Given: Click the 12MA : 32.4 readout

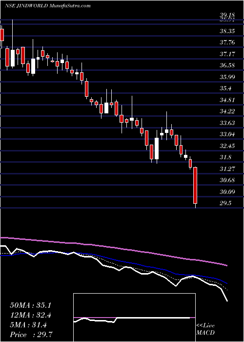Looking at the screenshot, I should (30, 316).
